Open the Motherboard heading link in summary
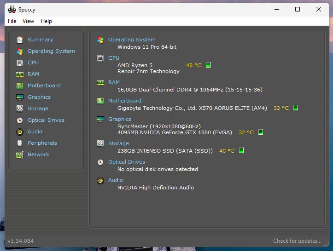Image resolution: width=333 pixels, height=251 pixels. coord(125,101)
